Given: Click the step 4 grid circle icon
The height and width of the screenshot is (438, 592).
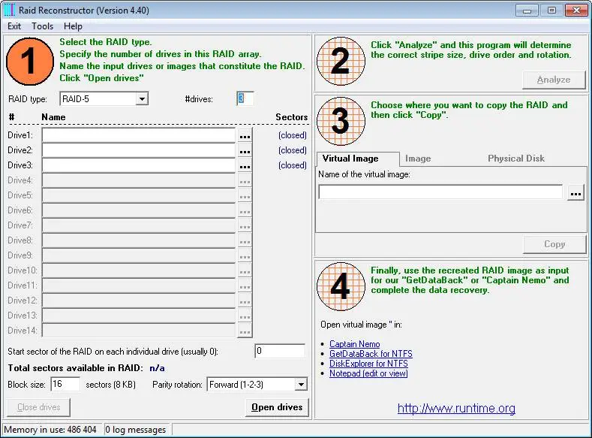Looking at the screenshot, I should [341, 286].
